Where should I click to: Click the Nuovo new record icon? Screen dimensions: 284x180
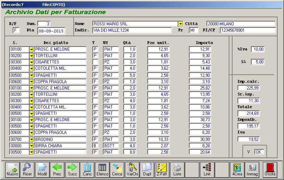[x=12, y=169]
